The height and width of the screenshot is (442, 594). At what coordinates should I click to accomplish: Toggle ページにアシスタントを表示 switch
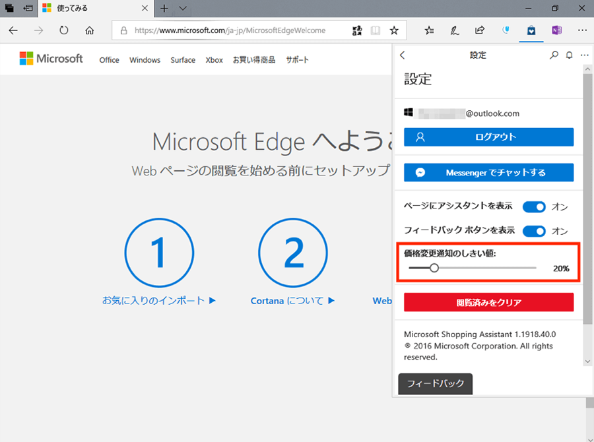(534, 206)
